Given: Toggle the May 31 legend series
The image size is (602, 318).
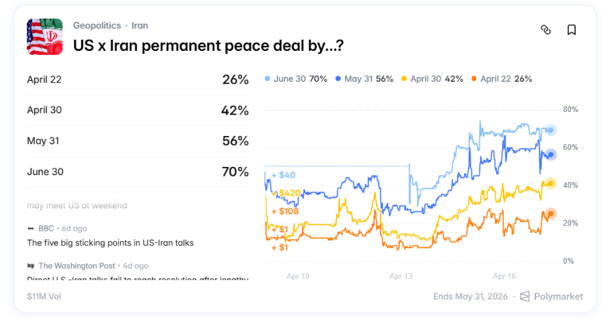Looking at the screenshot, I should [x=364, y=79].
